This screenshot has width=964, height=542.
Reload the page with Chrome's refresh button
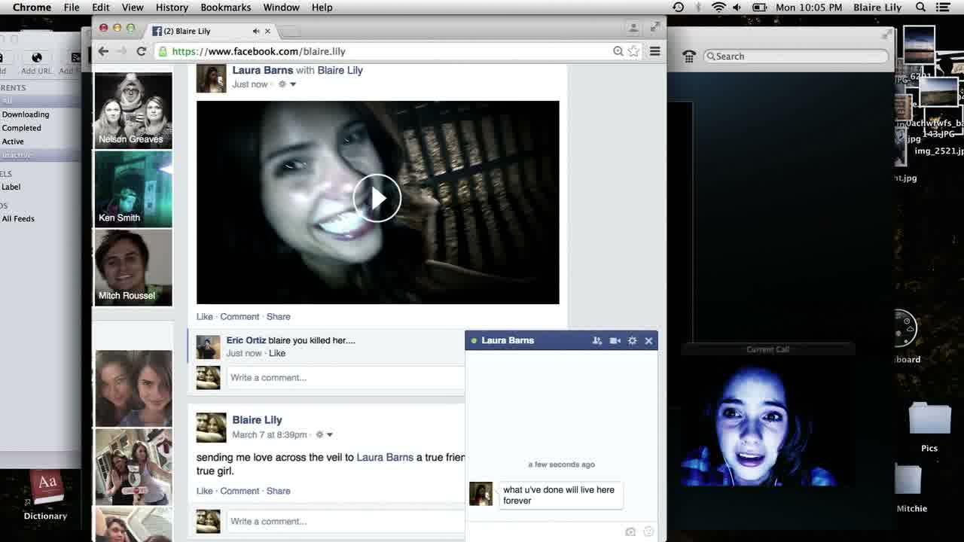[141, 51]
